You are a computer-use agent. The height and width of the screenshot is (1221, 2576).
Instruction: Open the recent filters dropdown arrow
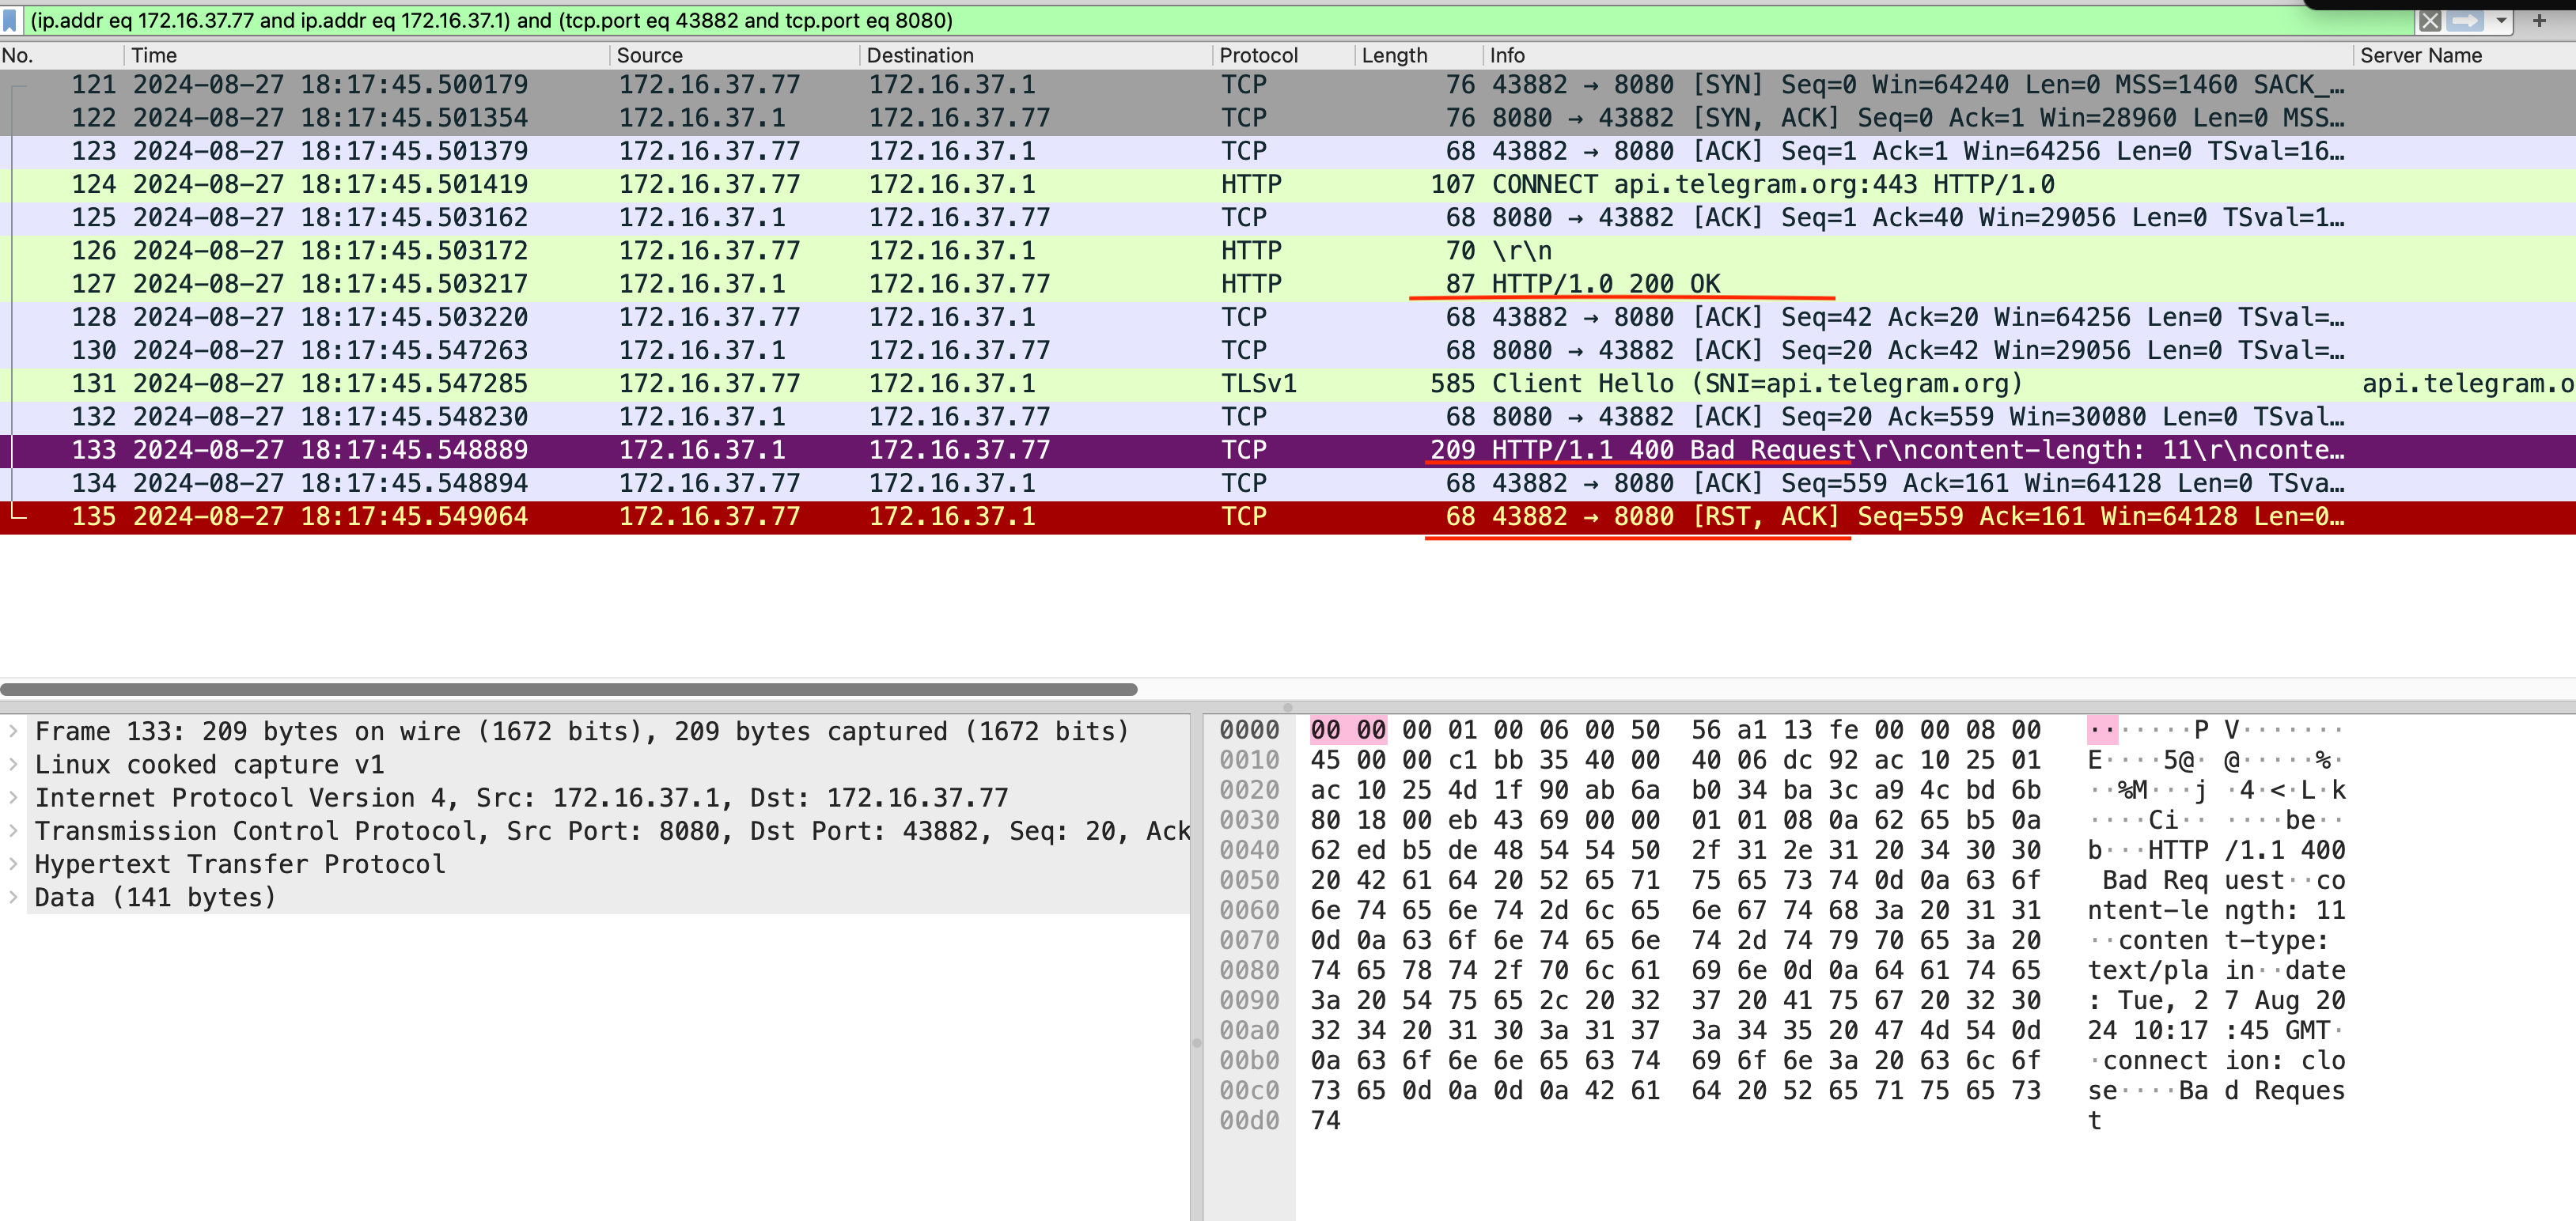coord(2501,20)
